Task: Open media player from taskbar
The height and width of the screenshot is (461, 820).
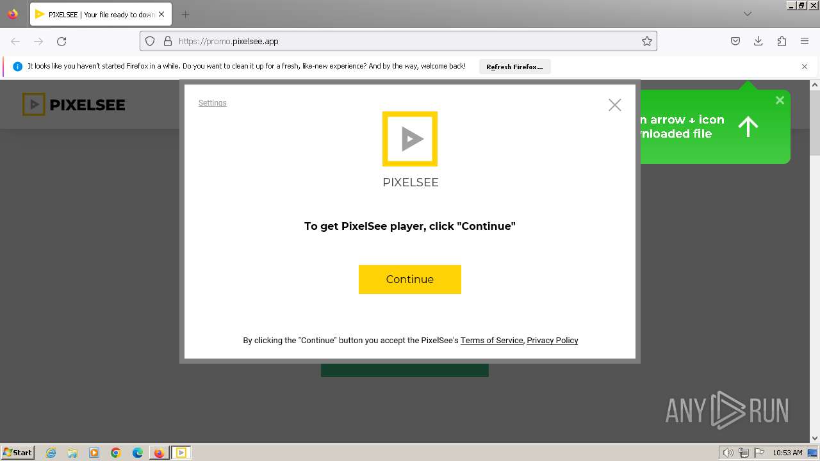Action: pyautogui.click(x=94, y=453)
